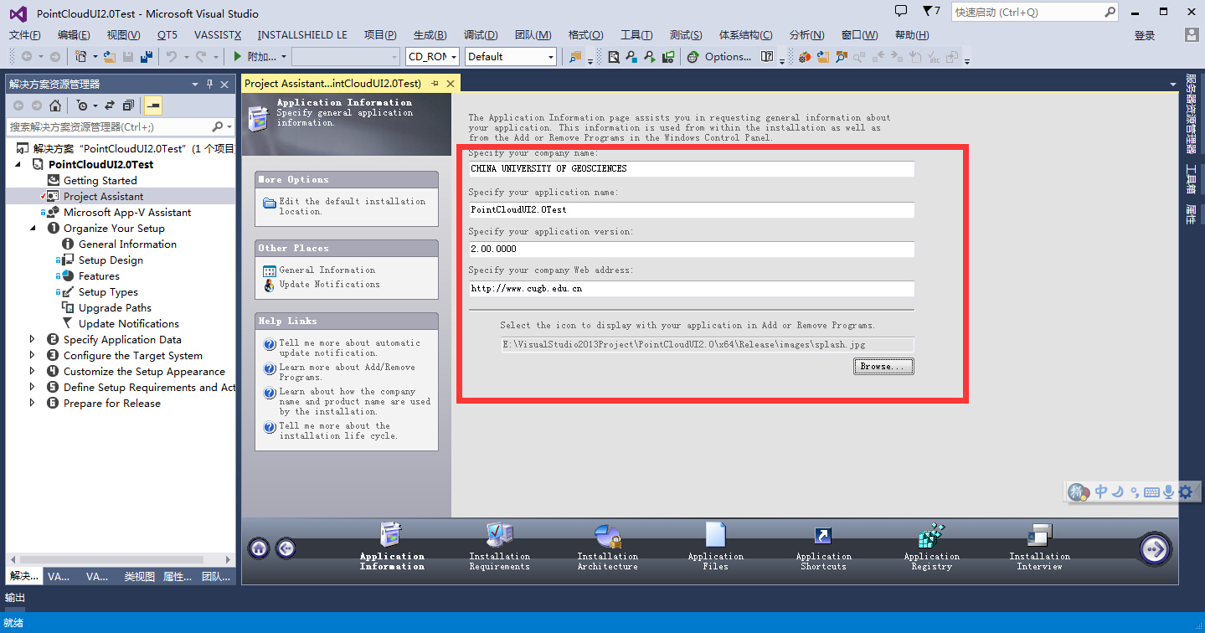Click the Collapse All icon in Solution Explorer
This screenshot has height=633, width=1205.
[128, 105]
